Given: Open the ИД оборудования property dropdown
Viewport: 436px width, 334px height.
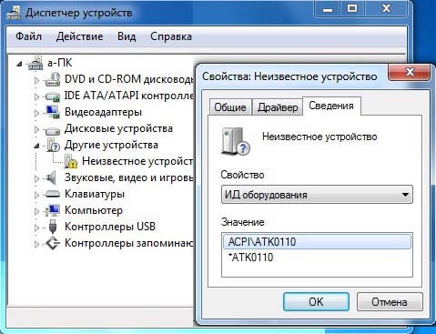Looking at the screenshot, I should point(317,195).
